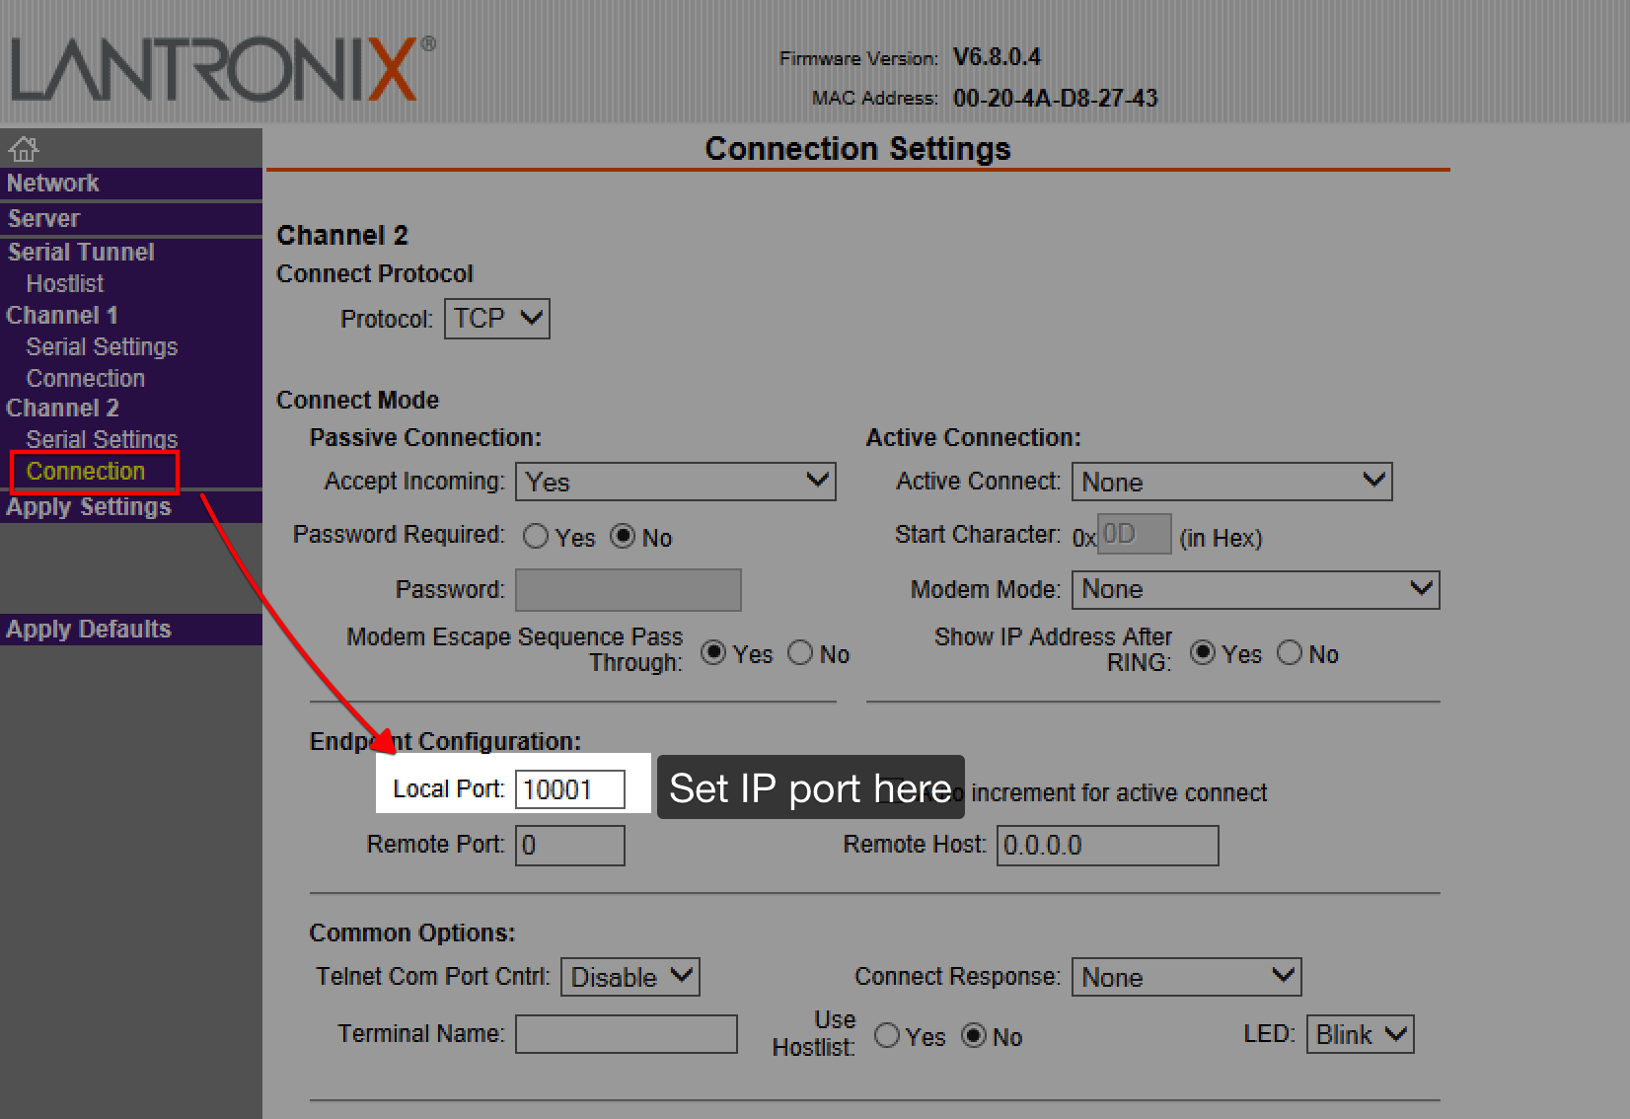Select Yes for Show IP Address After RING

click(x=1203, y=653)
